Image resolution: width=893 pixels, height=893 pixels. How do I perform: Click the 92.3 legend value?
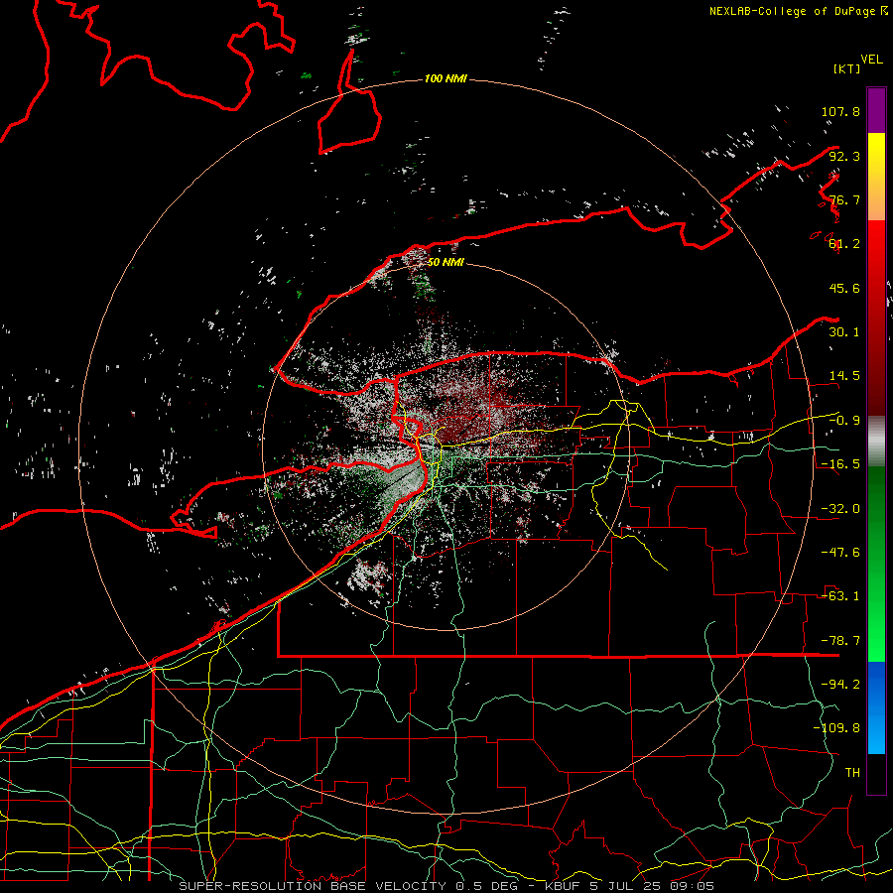coord(844,156)
